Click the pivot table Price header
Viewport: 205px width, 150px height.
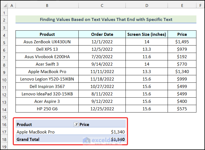point(84,125)
